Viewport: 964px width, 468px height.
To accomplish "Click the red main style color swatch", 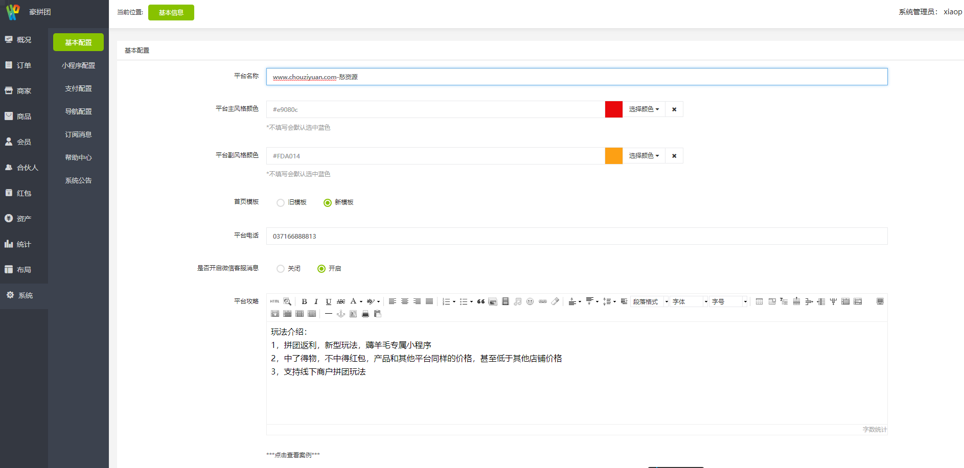I will click(613, 109).
